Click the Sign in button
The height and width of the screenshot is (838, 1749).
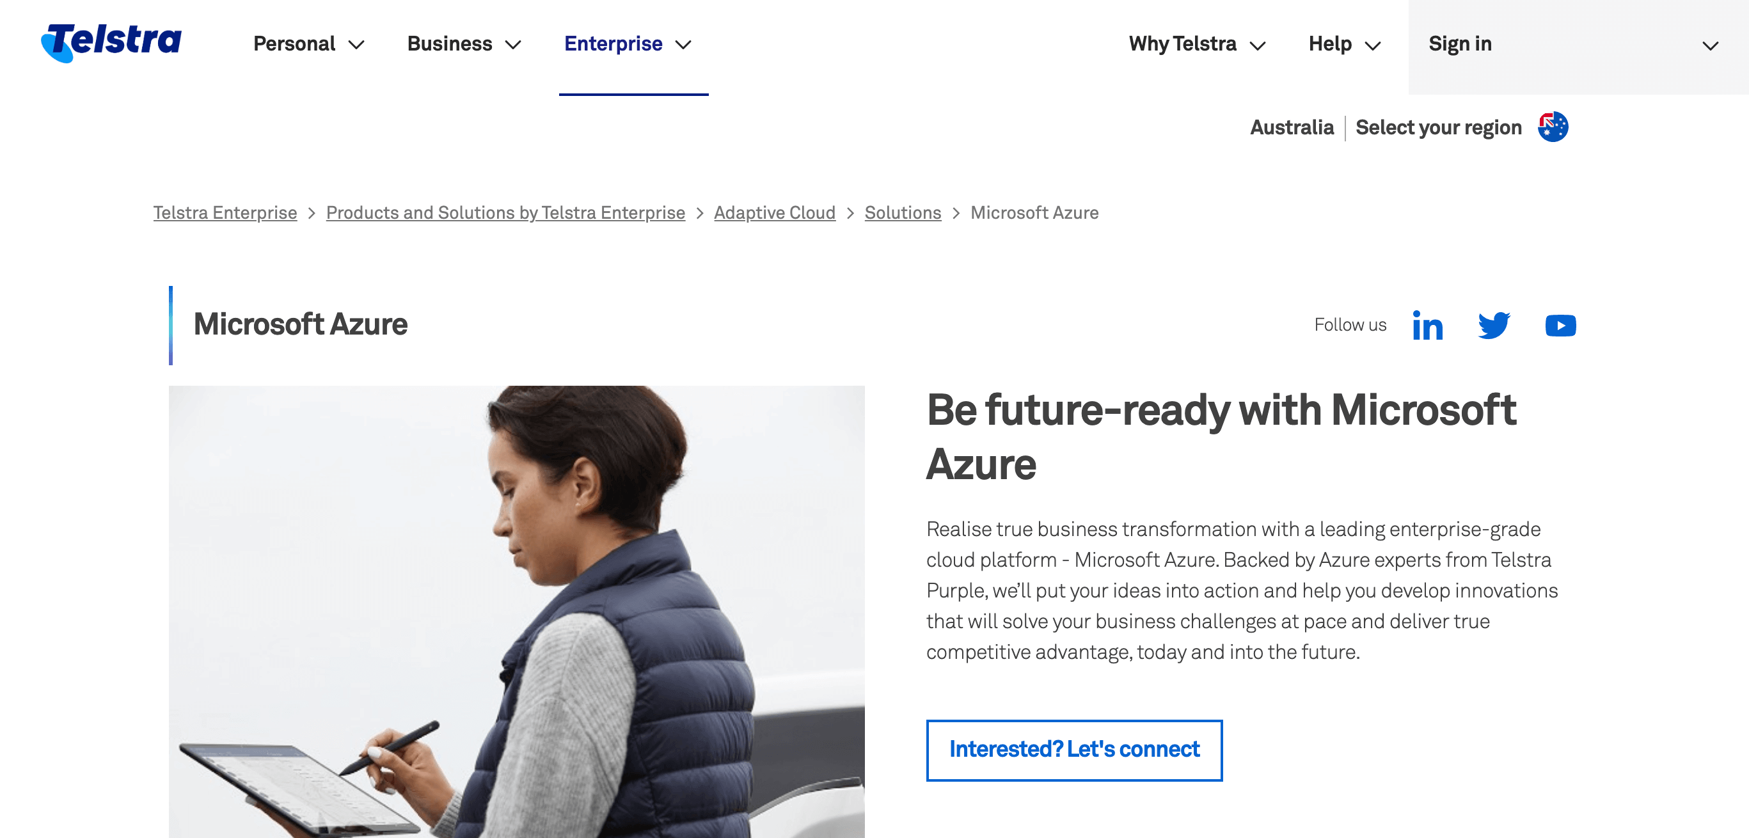coord(1461,43)
